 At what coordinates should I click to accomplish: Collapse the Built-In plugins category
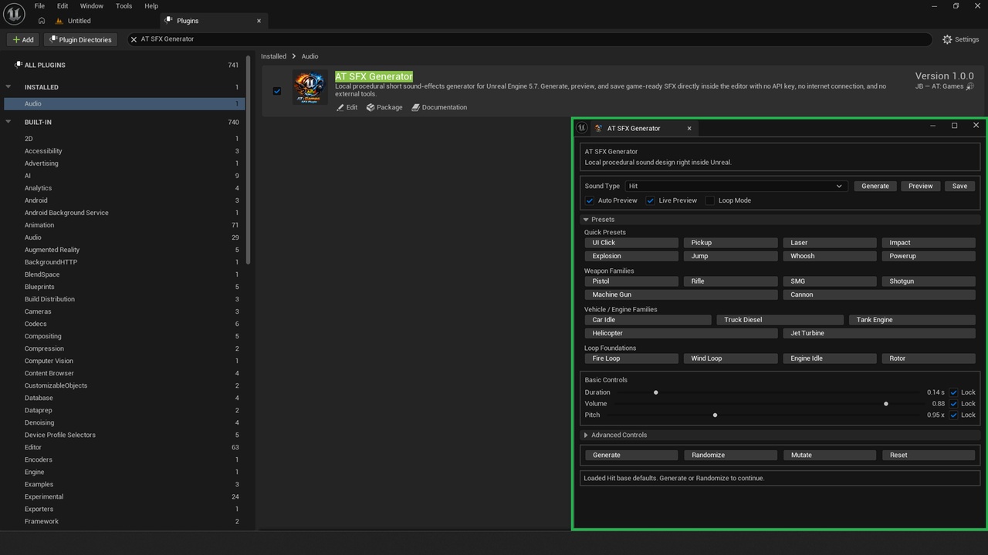coord(8,122)
